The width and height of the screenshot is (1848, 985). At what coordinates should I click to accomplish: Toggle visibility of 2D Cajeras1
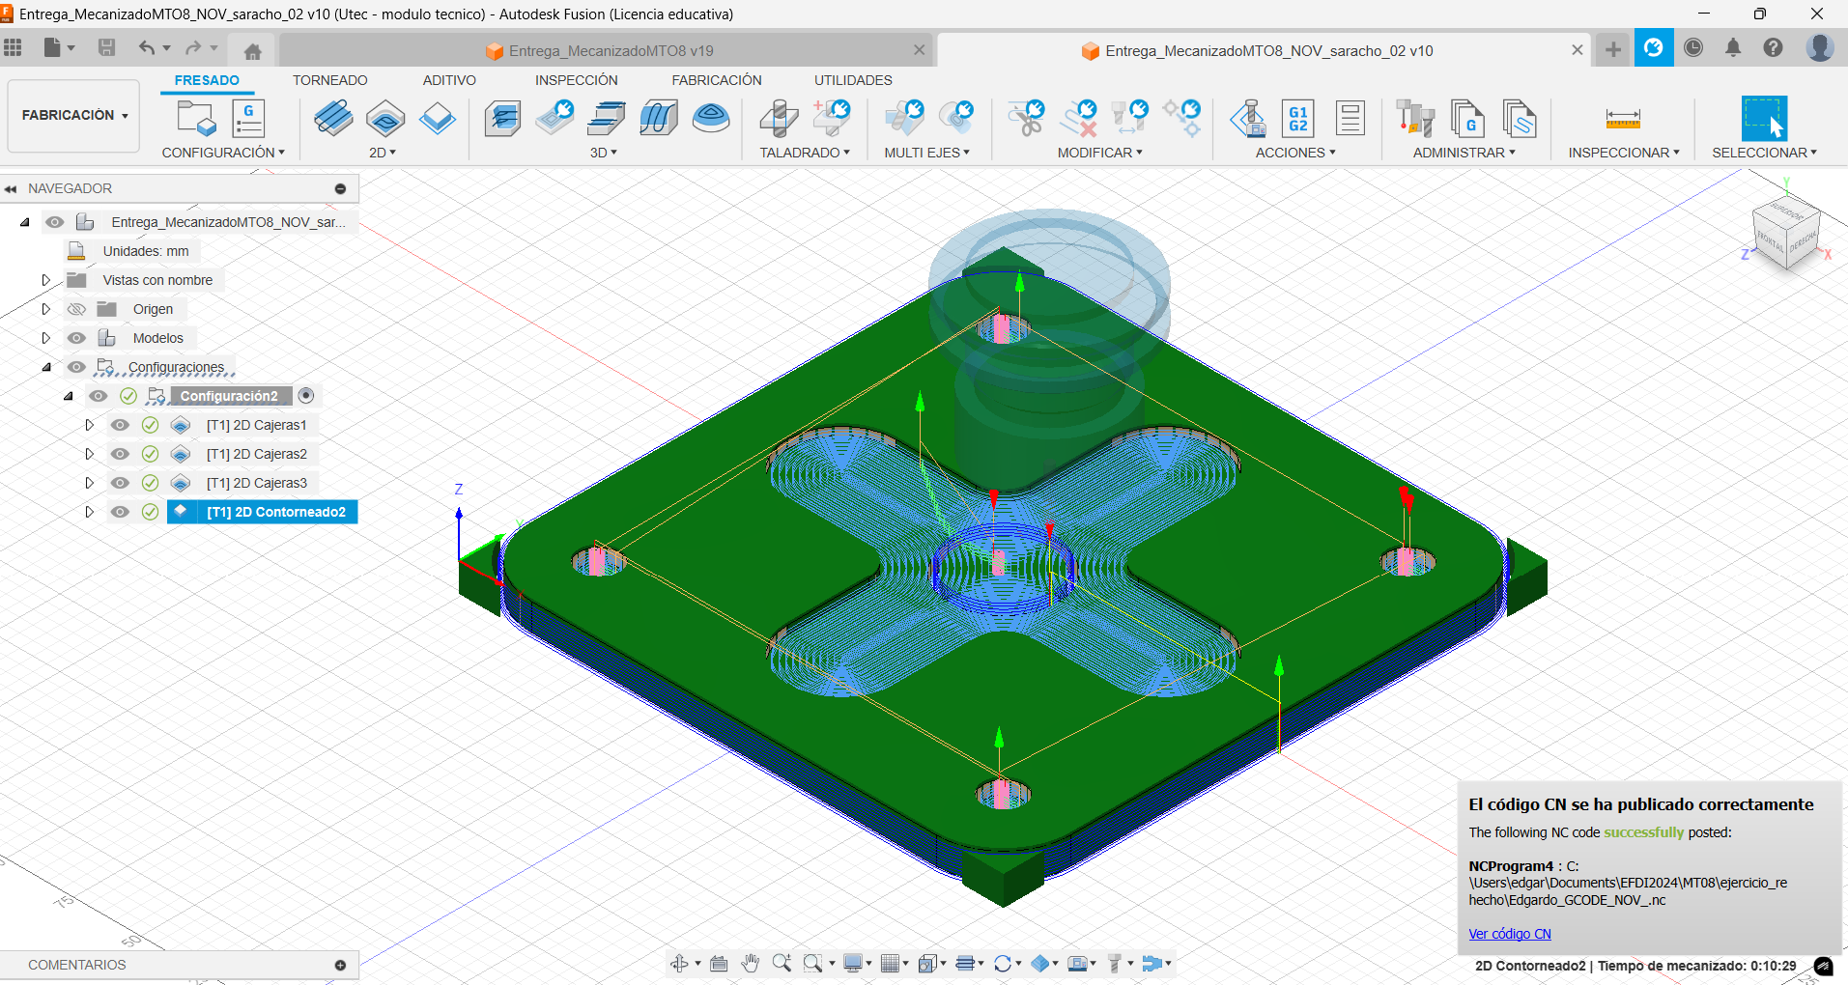click(120, 425)
